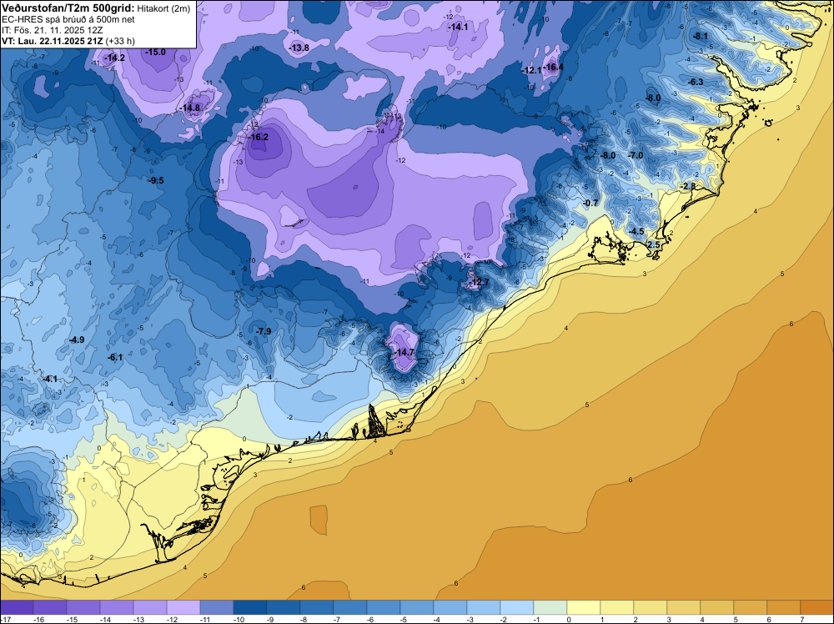Click the -17 label on the color scale
The image size is (834, 624).
pyautogui.click(x=5, y=619)
